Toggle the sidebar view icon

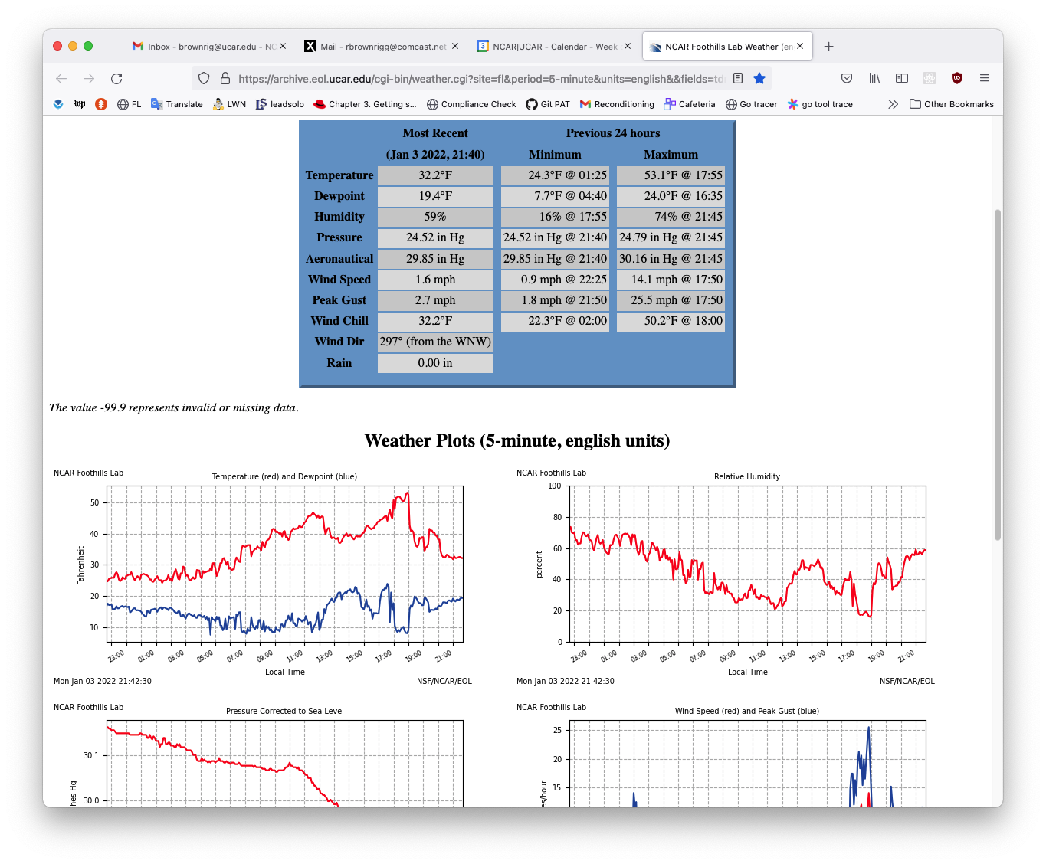point(902,78)
